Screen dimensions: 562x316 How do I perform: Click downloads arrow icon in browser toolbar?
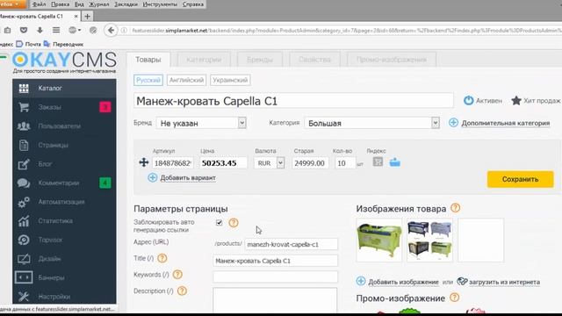tap(40, 30)
